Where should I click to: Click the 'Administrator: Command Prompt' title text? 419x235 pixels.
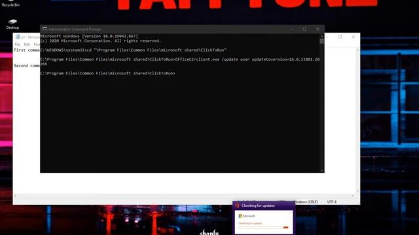pyautogui.click(x=75, y=29)
